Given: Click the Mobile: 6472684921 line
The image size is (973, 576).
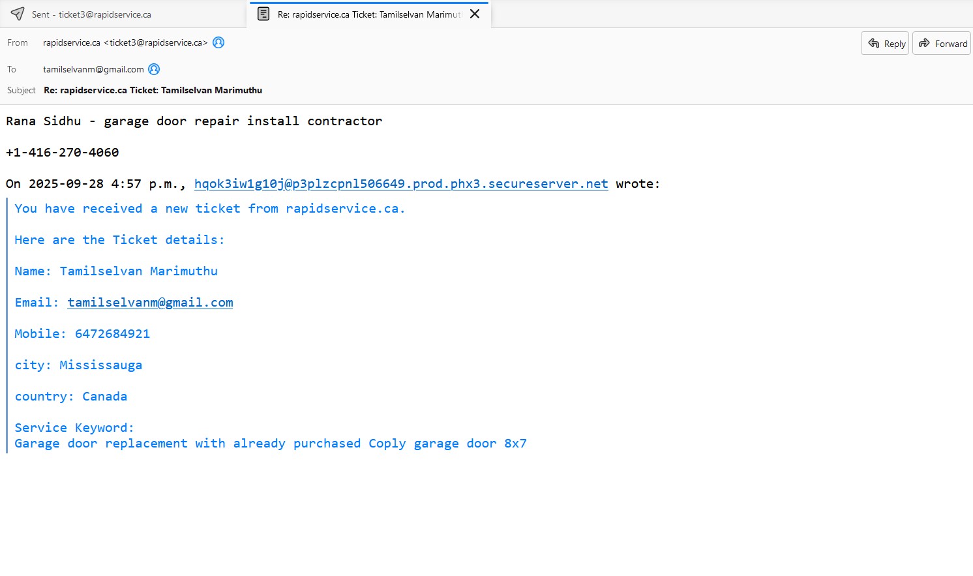Looking at the screenshot, I should pos(82,334).
